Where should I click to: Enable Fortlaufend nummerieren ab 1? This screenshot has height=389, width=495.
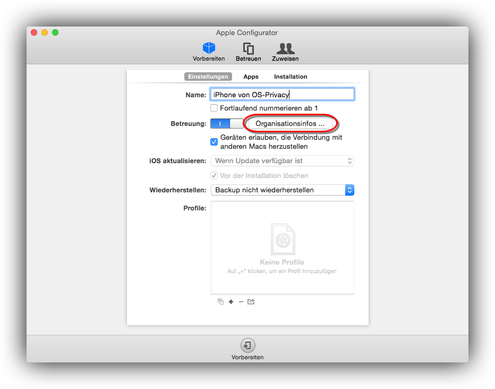pyautogui.click(x=214, y=108)
